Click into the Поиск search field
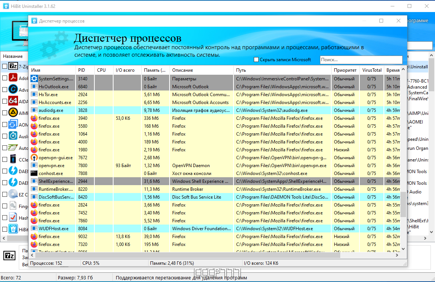Viewport: 435px width, 282px height. 361,60
